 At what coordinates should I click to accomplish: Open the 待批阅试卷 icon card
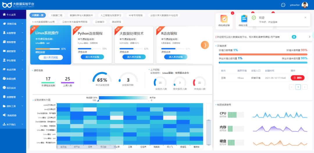224,19
